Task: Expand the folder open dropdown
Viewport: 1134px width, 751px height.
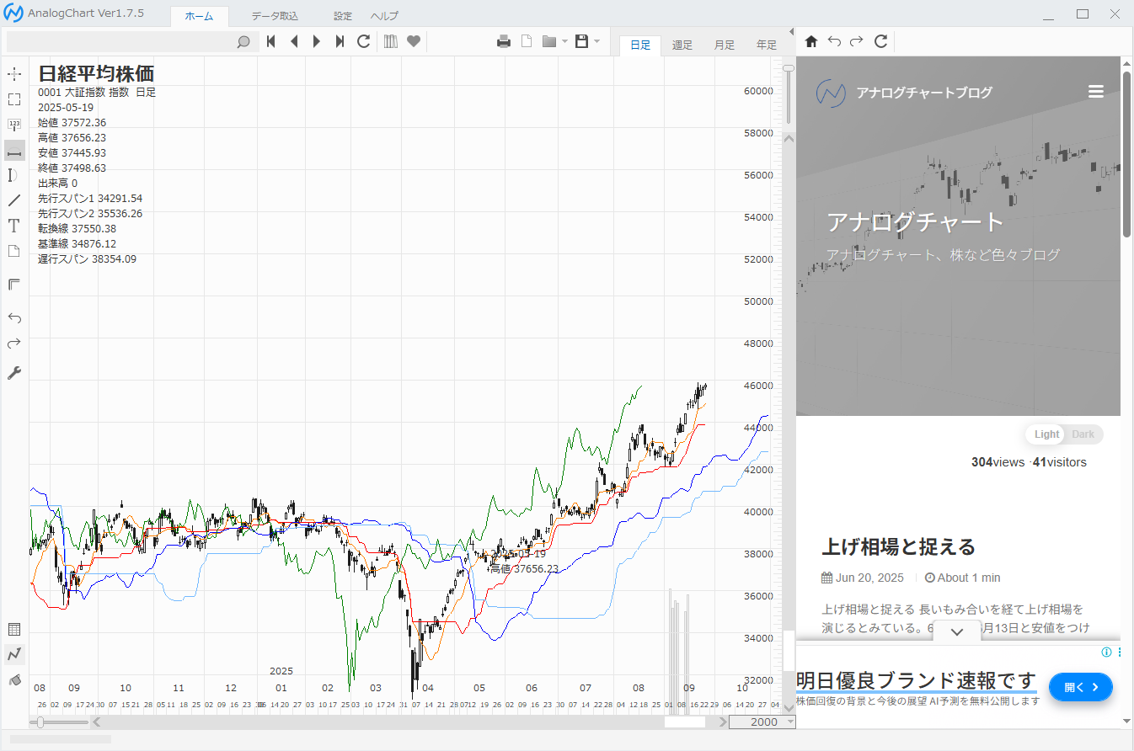Action: (564, 41)
